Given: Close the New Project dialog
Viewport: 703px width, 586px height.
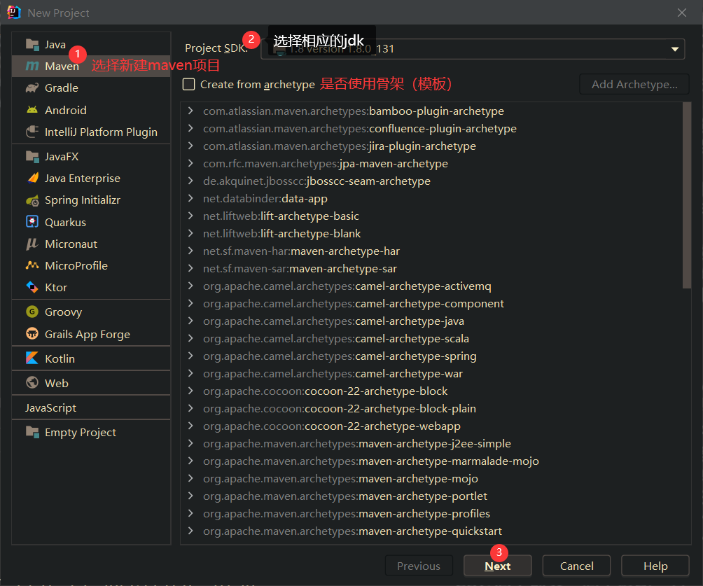Looking at the screenshot, I should [682, 13].
